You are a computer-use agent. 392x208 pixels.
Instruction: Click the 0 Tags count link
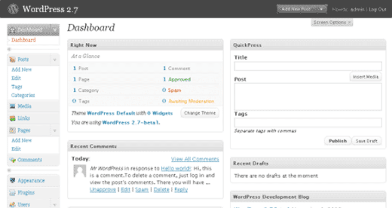coord(74,101)
